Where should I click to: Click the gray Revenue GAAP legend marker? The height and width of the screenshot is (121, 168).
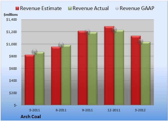(x=117, y=9)
